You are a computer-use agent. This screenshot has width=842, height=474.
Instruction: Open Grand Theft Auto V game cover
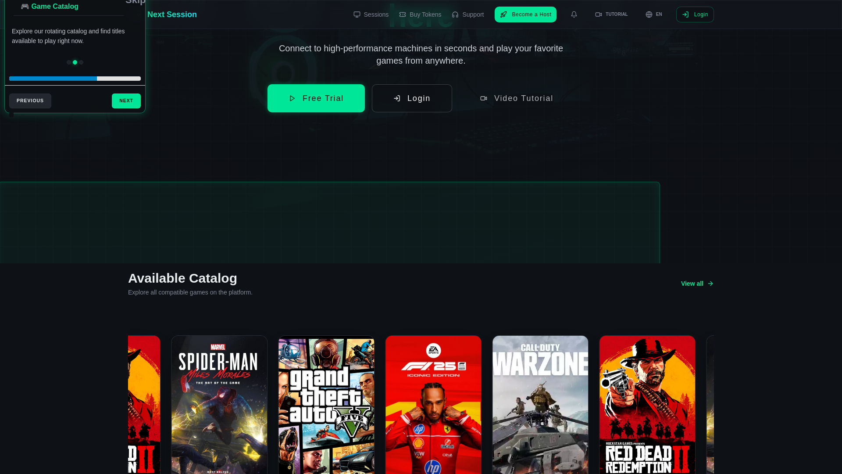pos(326,405)
